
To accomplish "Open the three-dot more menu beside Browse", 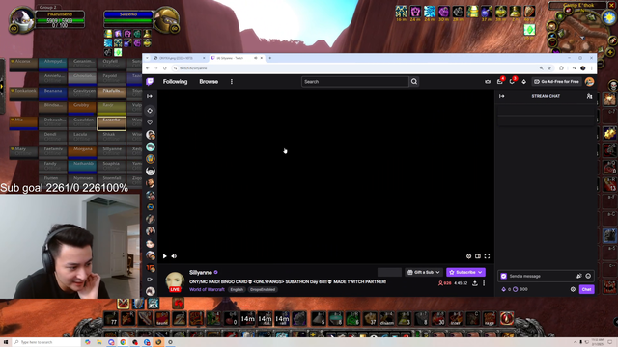I will click(x=232, y=81).
